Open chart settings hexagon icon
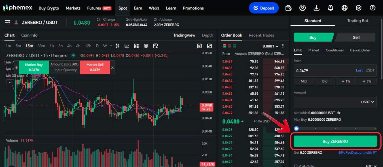 coord(146,46)
